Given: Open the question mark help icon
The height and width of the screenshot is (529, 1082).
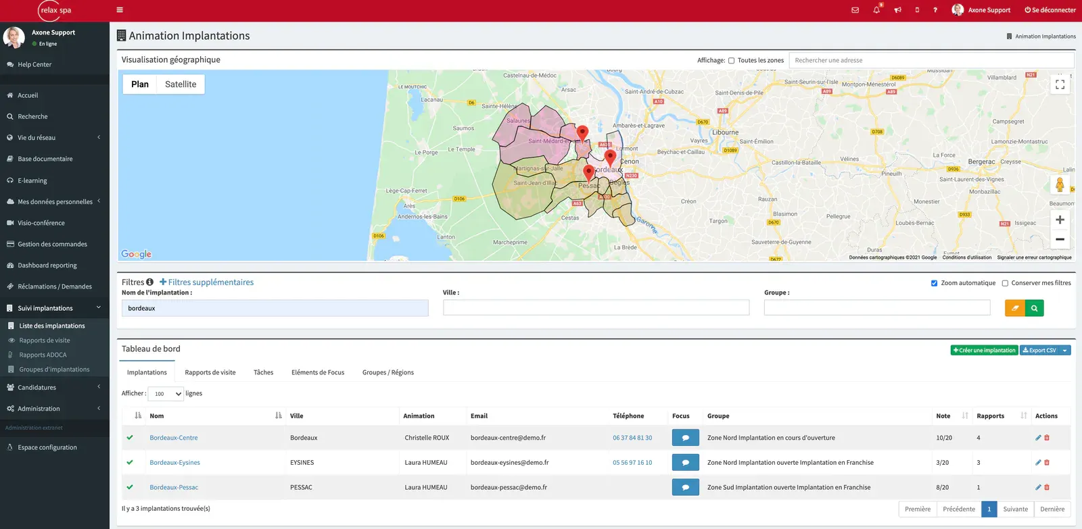Looking at the screenshot, I should click(x=935, y=10).
